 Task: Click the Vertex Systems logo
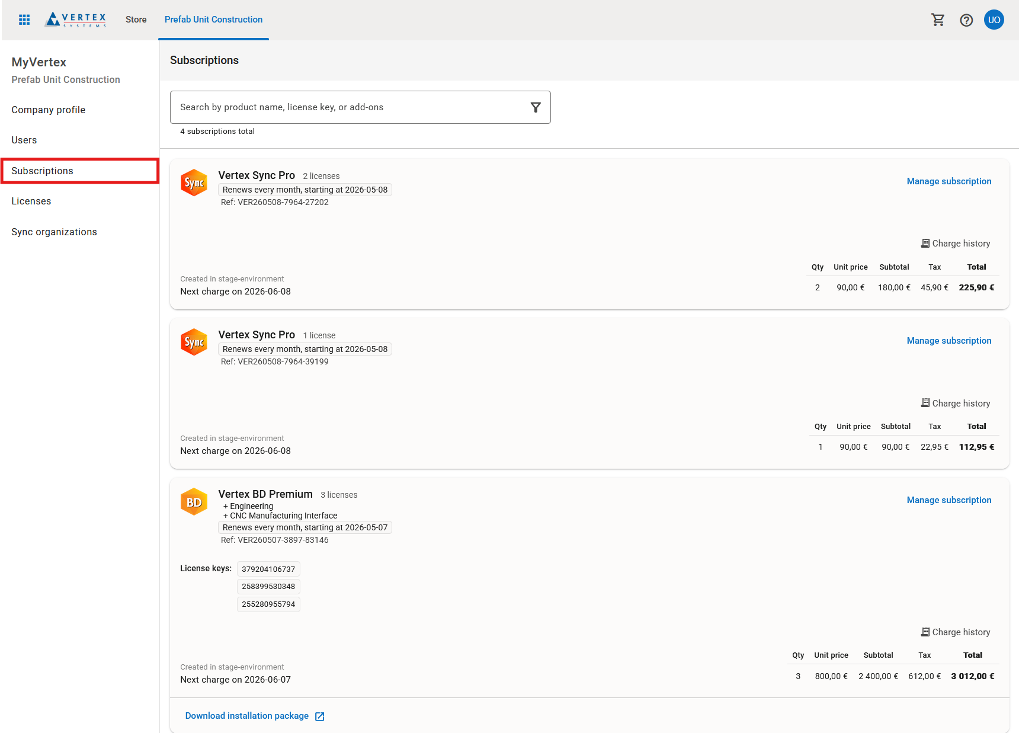[x=76, y=20]
